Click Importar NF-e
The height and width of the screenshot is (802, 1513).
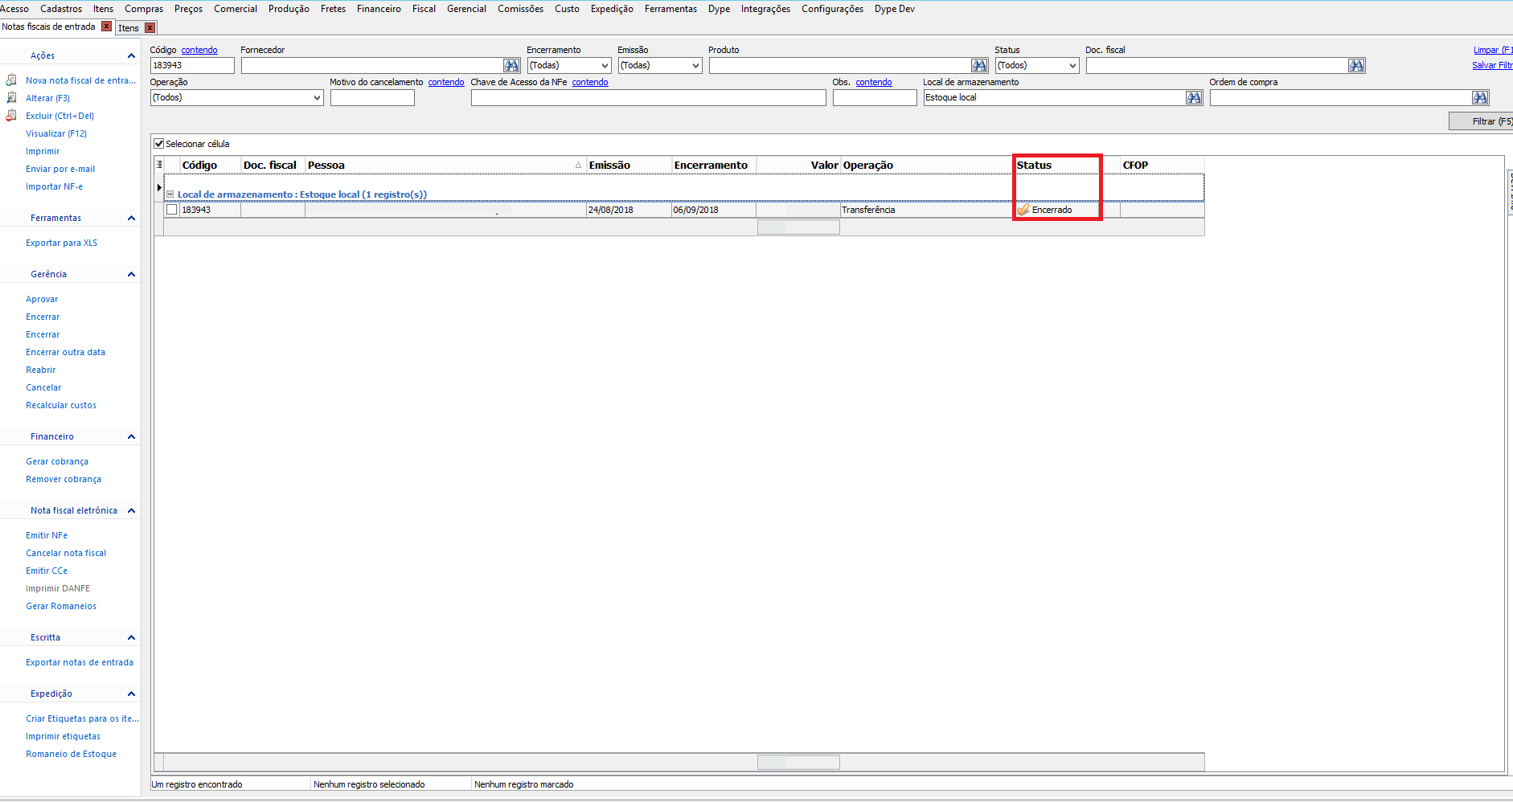54,186
